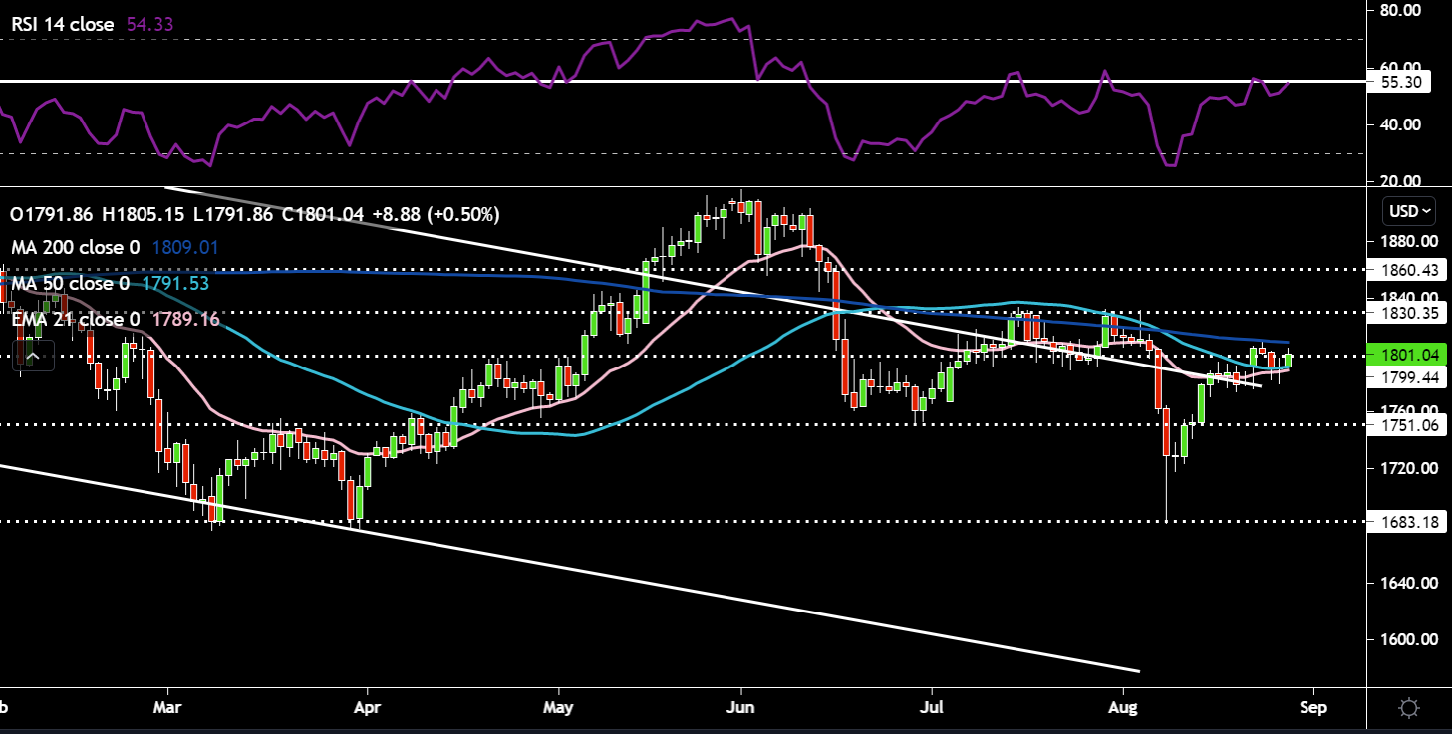Click the 1830.35 horizontal line price label
Viewport: 1452px width, 734px height.
coord(1406,312)
